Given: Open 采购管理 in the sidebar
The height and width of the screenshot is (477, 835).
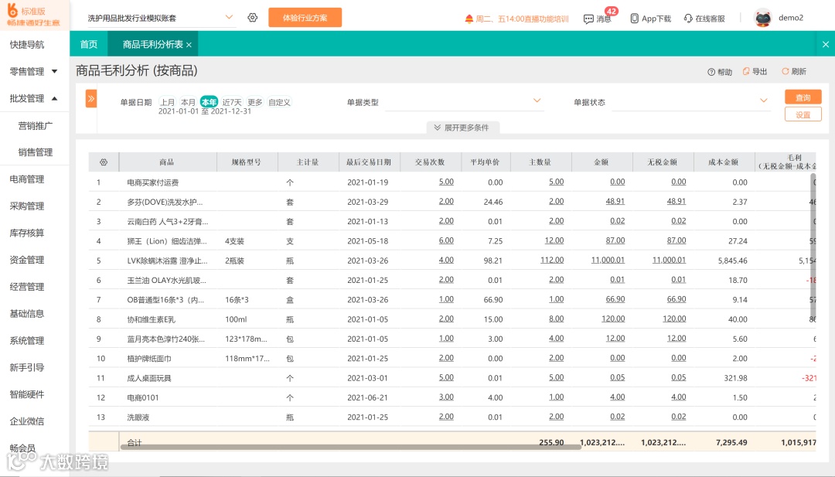Looking at the screenshot, I should pyautogui.click(x=27, y=206).
